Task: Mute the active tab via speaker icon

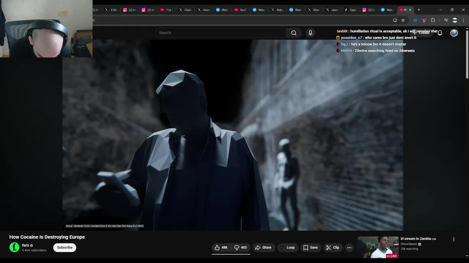Action: pos(405,10)
